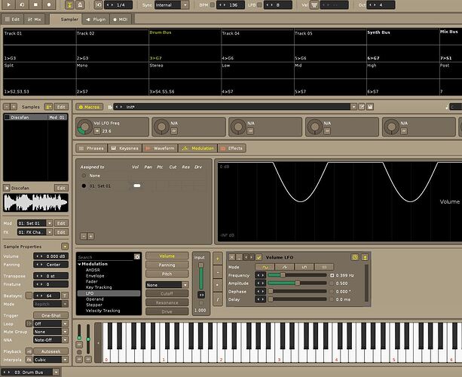Select the square LFO mode icon

click(304, 267)
